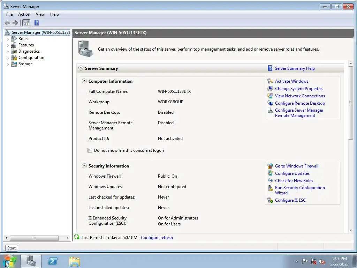357x268 pixels.
Task: Click the network status tray icon
Action: point(313,261)
